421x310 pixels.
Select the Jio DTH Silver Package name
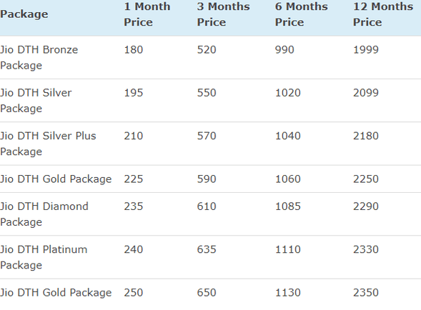pyautogui.click(x=36, y=101)
